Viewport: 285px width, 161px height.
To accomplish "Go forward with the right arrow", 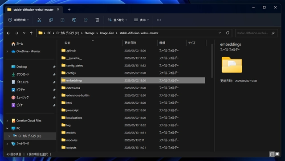I will coord(17,33).
